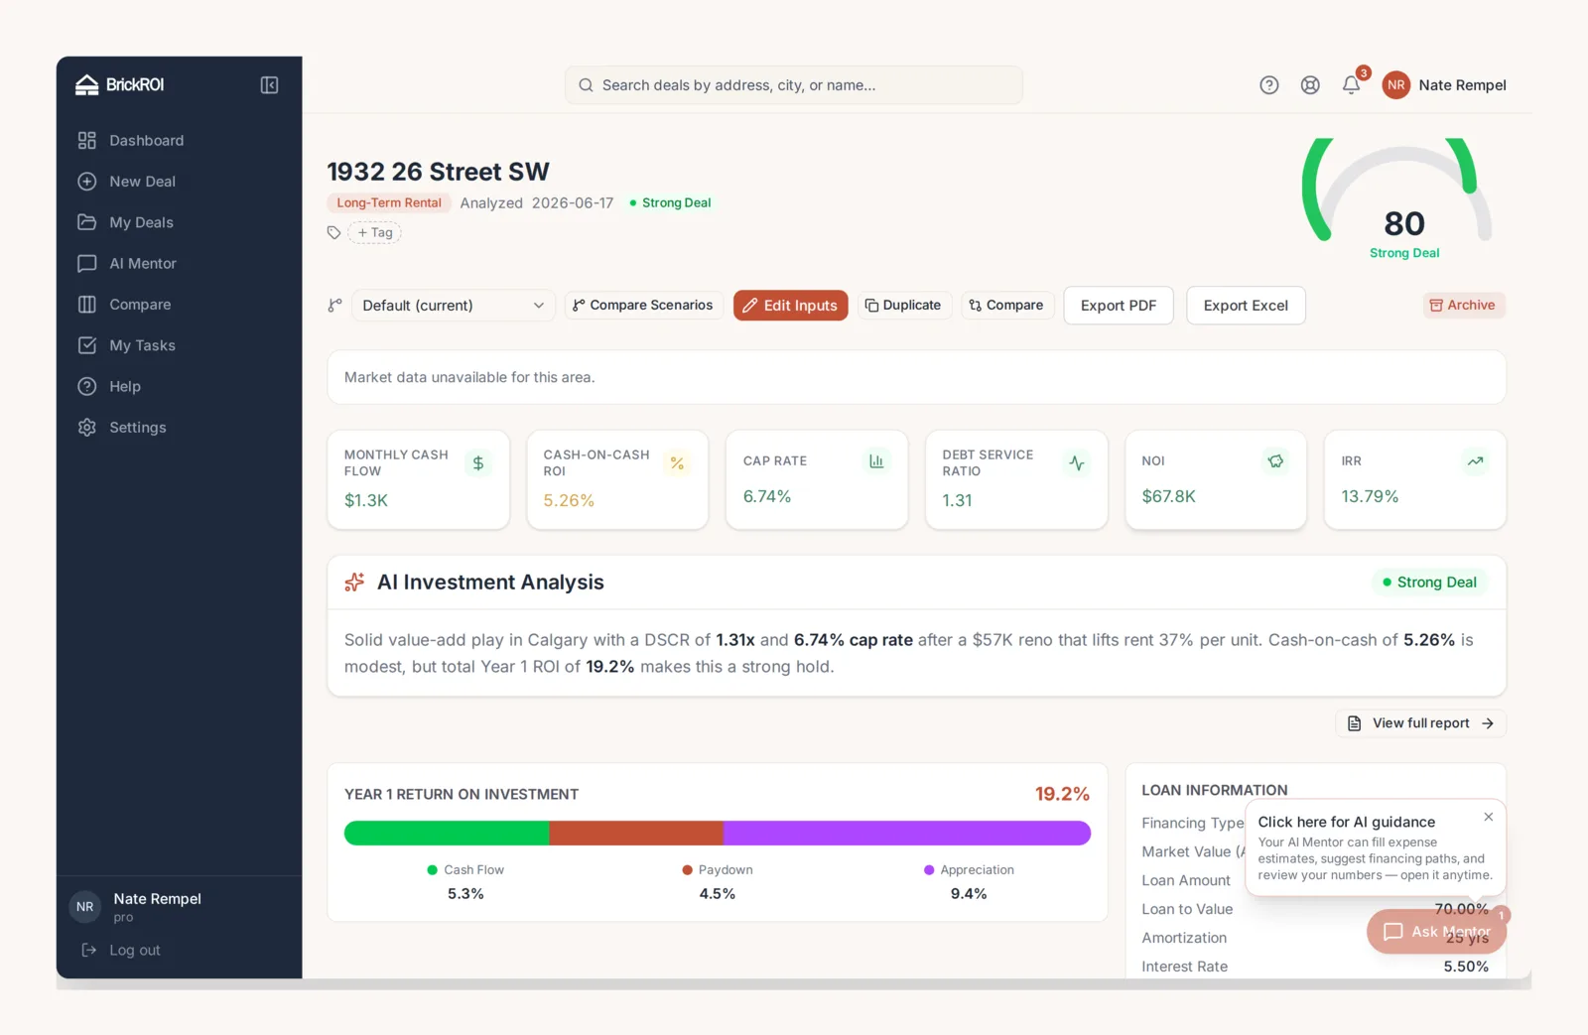This screenshot has width=1588, height=1035.
Task: Click the Interest Rate 5.50% value
Action: (1466, 967)
